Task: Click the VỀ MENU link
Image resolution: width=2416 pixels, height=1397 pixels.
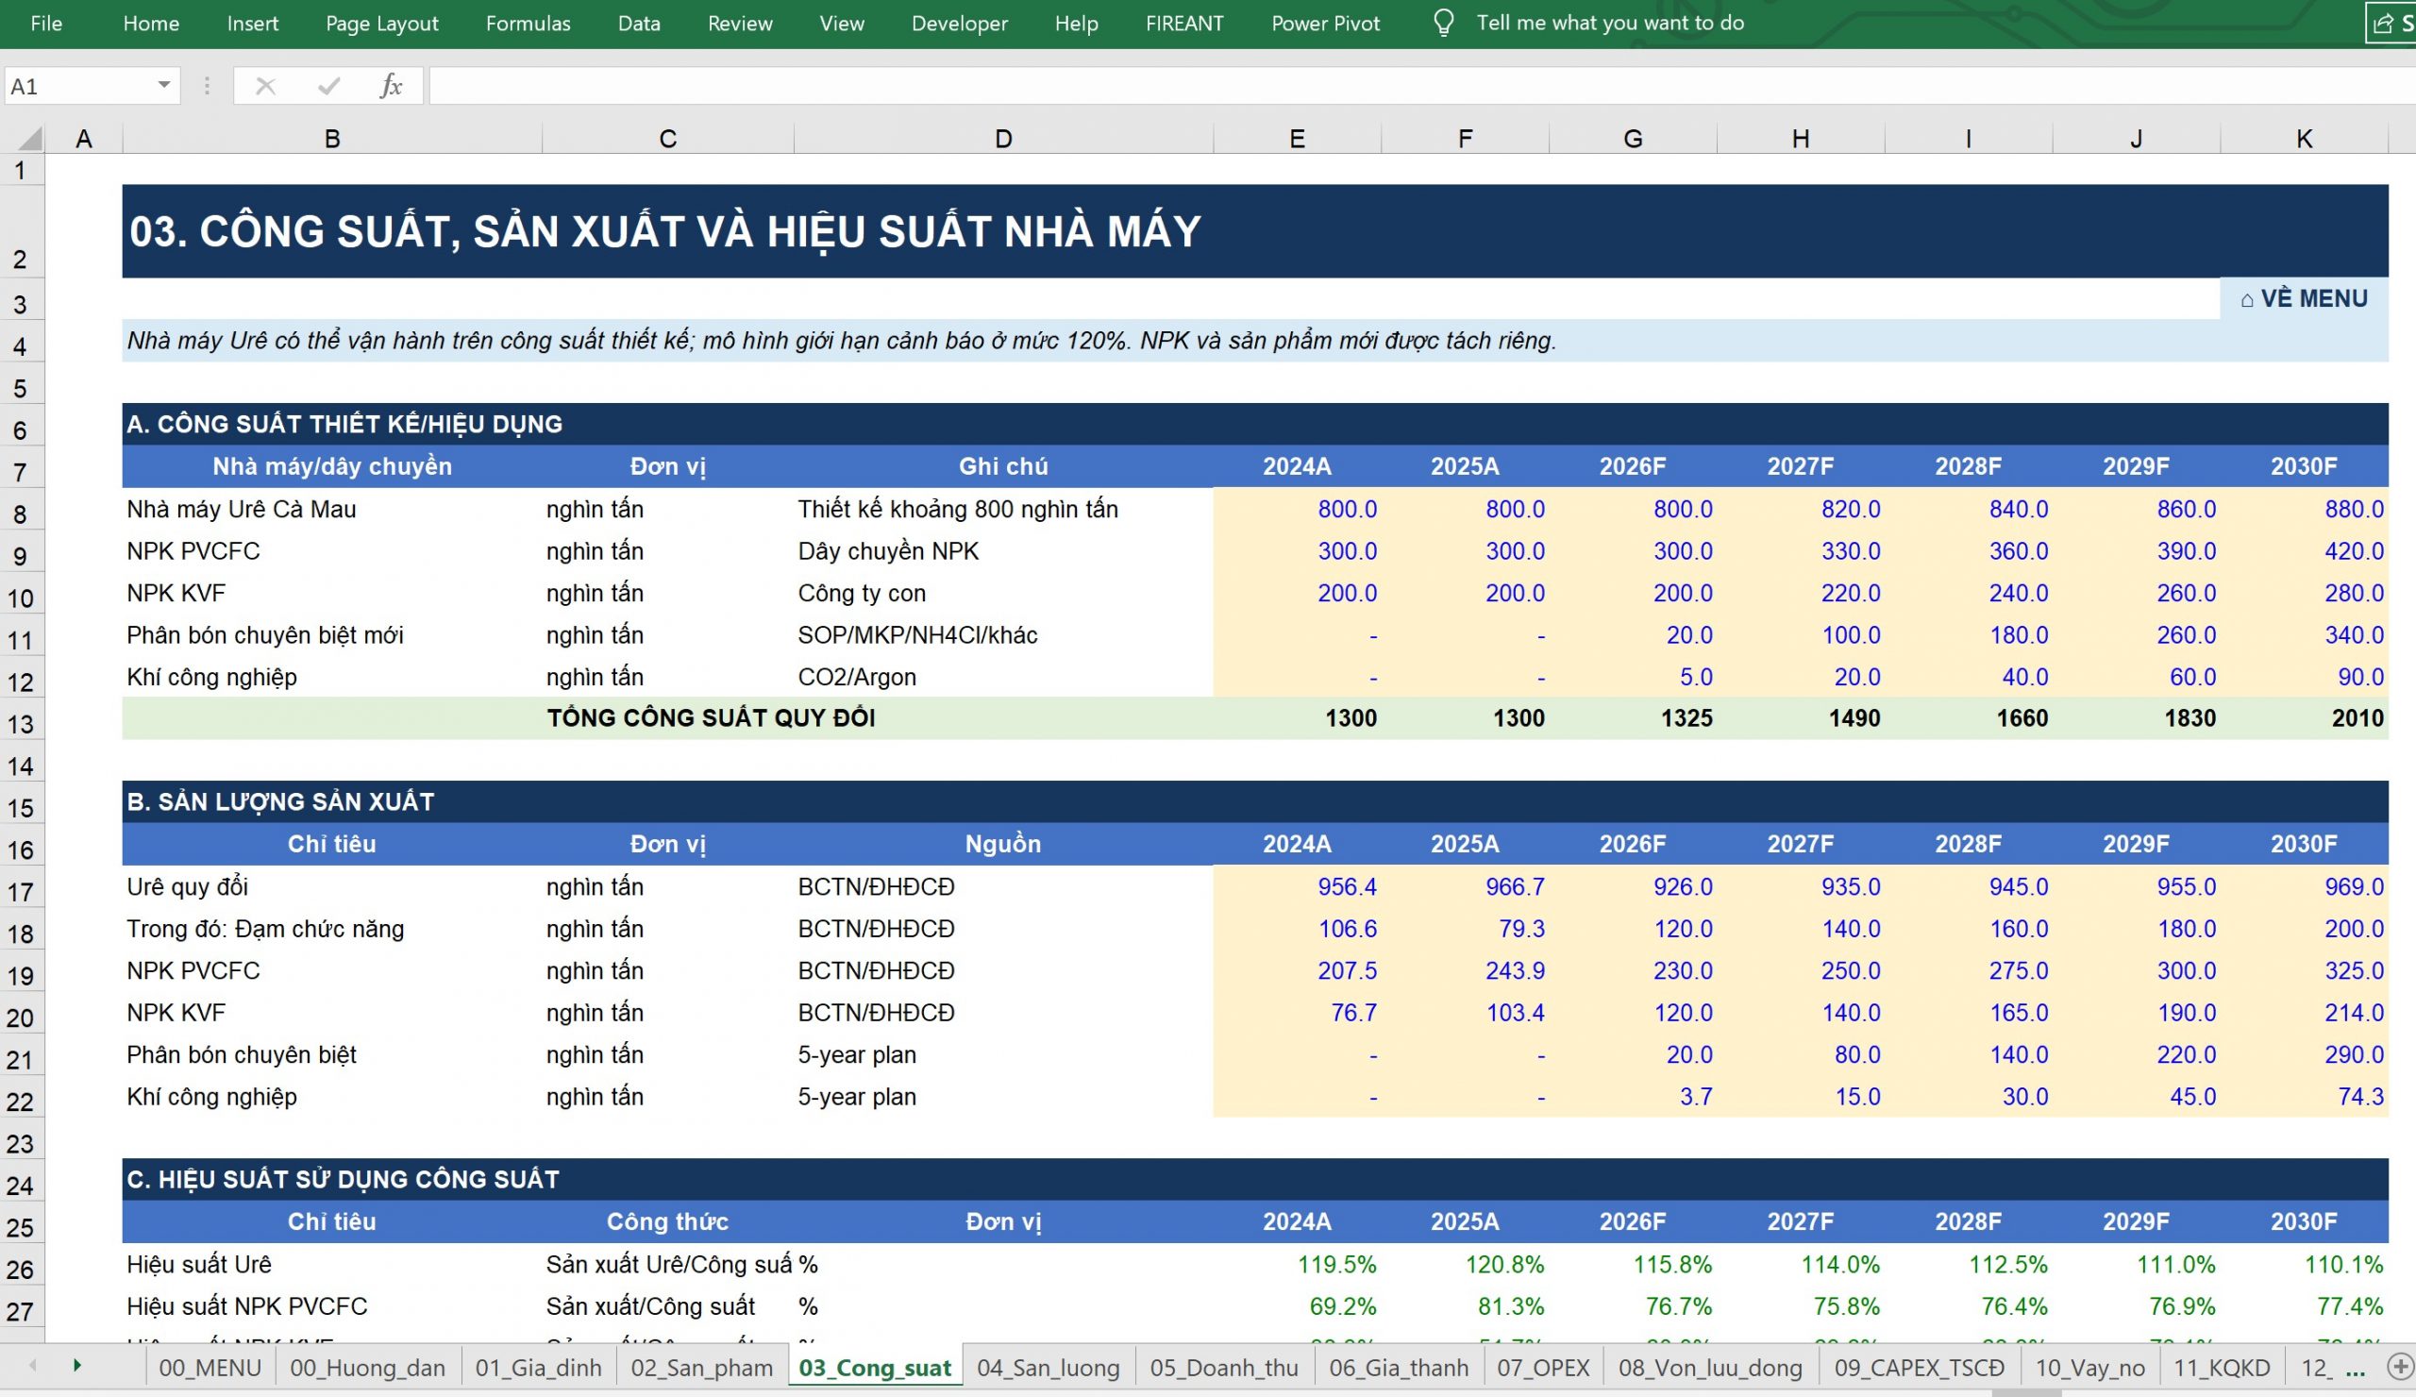Action: pos(2304,299)
